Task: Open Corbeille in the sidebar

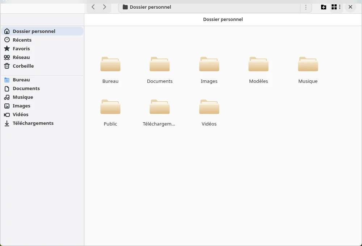Action: (42, 66)
